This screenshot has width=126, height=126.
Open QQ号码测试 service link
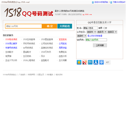[28, 48]
